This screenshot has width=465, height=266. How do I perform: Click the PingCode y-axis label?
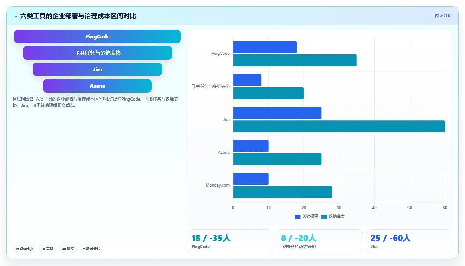coord(220,54)
